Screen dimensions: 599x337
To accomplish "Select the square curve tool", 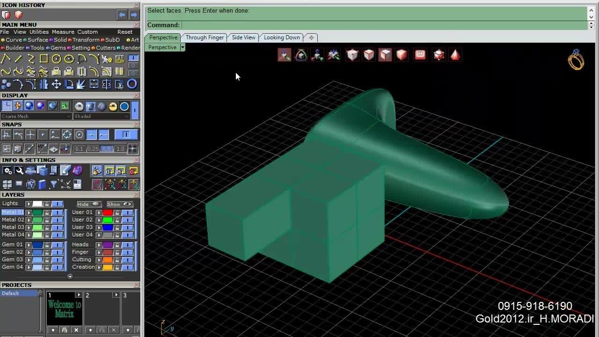I will [44, 59].
